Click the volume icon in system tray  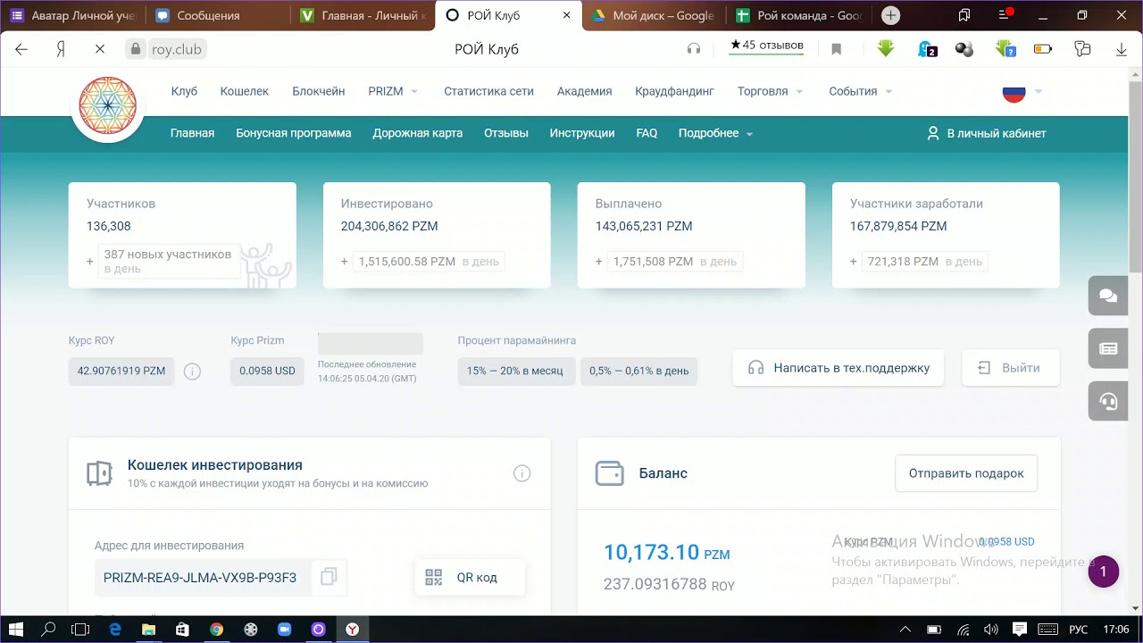click(990, 630)
